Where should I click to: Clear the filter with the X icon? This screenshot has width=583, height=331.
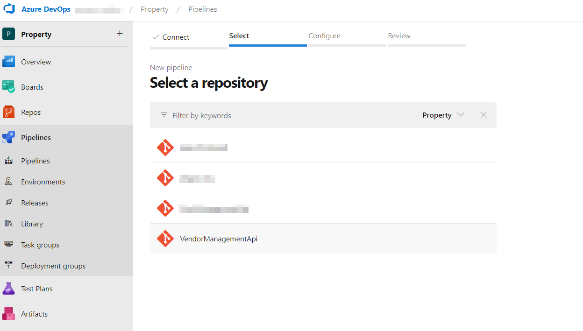[x=483, y=115]
